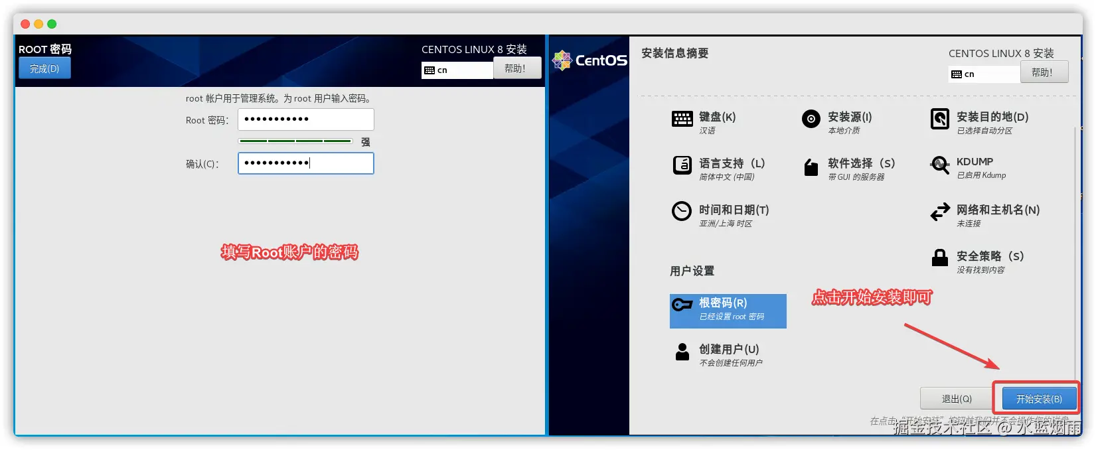1096x450 pixels.
Task: Open 时间和日期(T) label text
Action: (x=734, y=210)
